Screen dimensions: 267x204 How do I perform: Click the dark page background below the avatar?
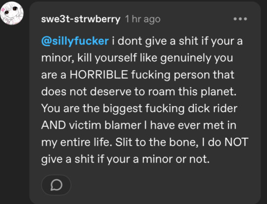pyautogui.click(x=14, y=111)
